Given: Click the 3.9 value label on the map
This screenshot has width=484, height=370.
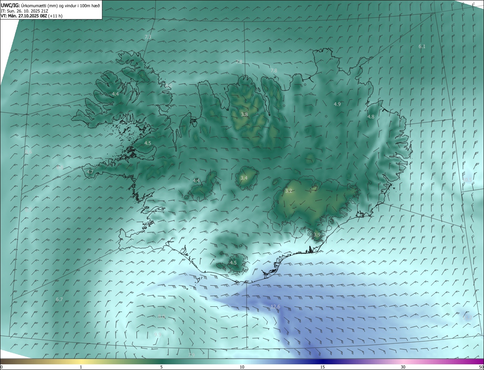Looking at the screenshot, I should (317, 235).
